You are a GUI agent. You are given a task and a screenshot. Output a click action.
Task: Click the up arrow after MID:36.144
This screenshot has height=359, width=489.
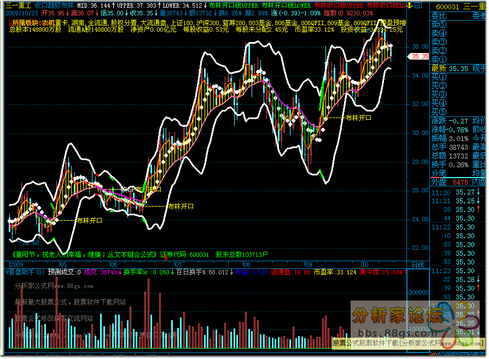(x=112, y=5)
